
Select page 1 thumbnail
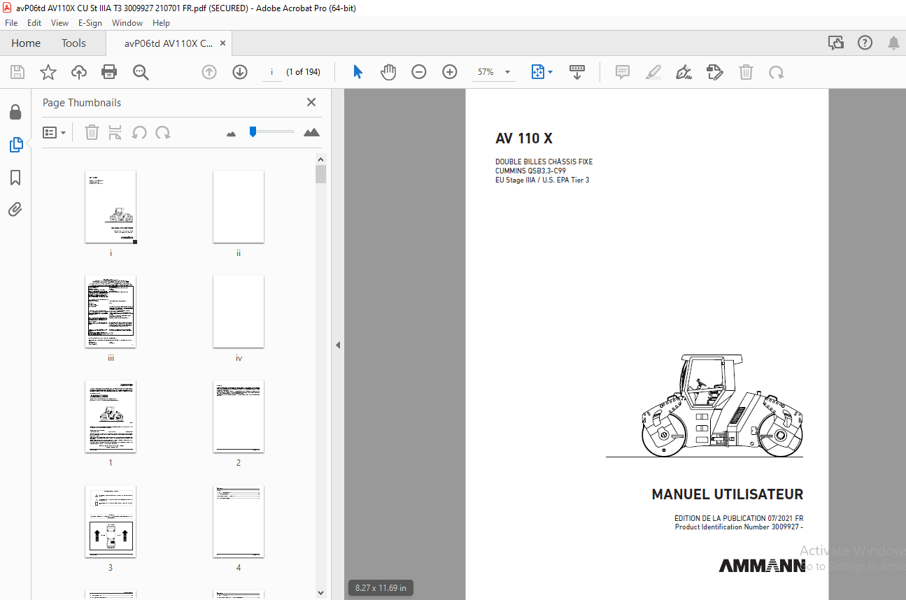[111, 416]
